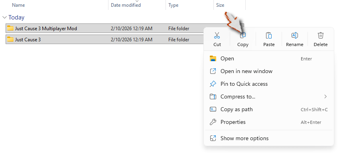Viewport: 349px width, 164px height.
Task: Click the Delete trash icon
Action: click(321, 35)
